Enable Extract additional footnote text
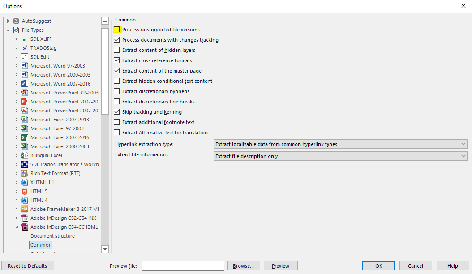 [117, 122]
